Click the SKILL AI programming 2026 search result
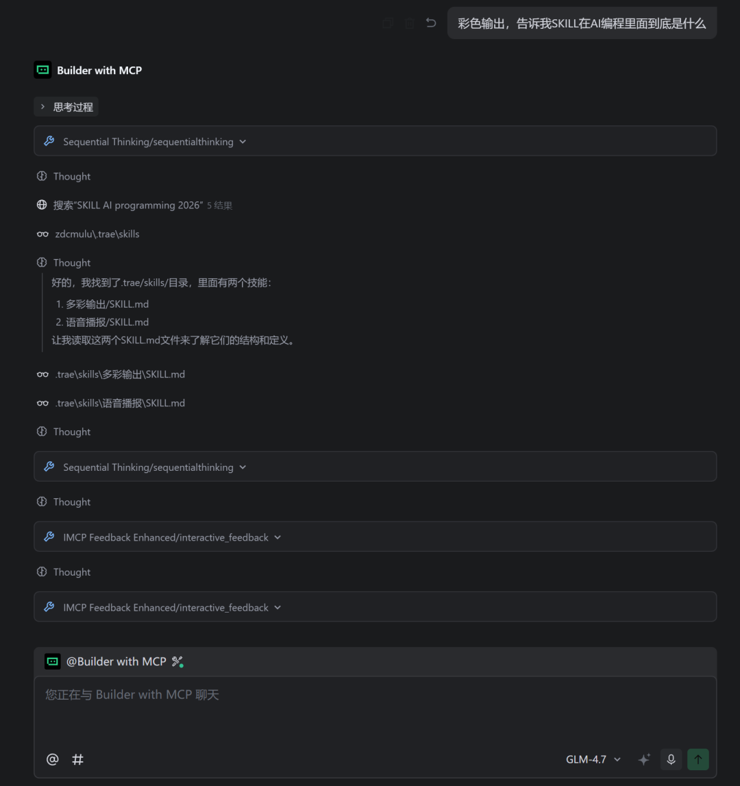This screenshot has height=786, width=740. tap(128, 205)
